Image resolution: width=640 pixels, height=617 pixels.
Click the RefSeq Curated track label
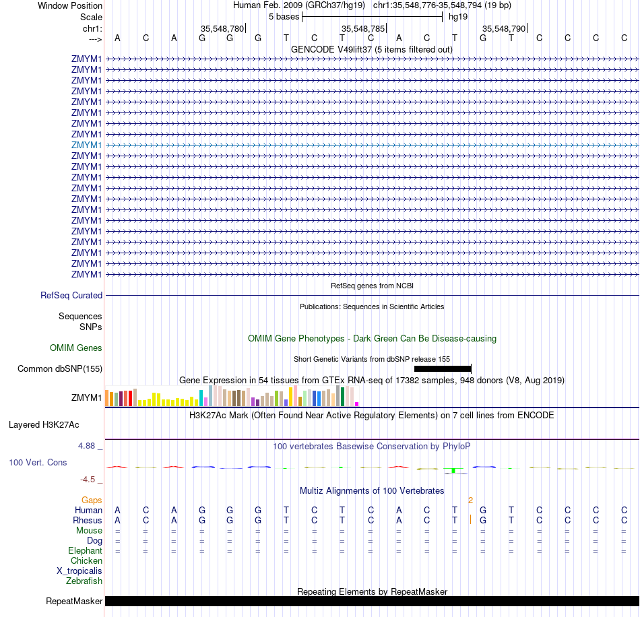pos(71,295)
